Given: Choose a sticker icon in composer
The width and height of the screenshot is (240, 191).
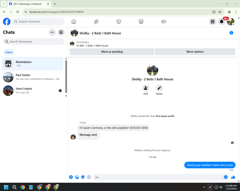Looking at the screenshot, I should 83,177.
